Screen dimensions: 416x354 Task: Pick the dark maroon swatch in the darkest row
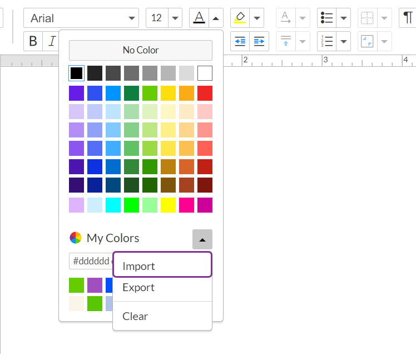point(205,185)
